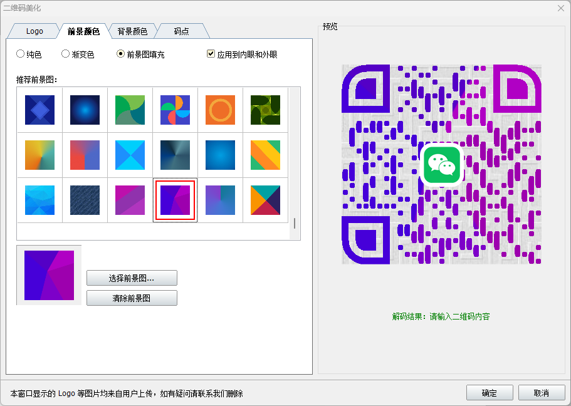Pick the yellow-orange-green diagonal stripes thumbnail

coord(266,155)
